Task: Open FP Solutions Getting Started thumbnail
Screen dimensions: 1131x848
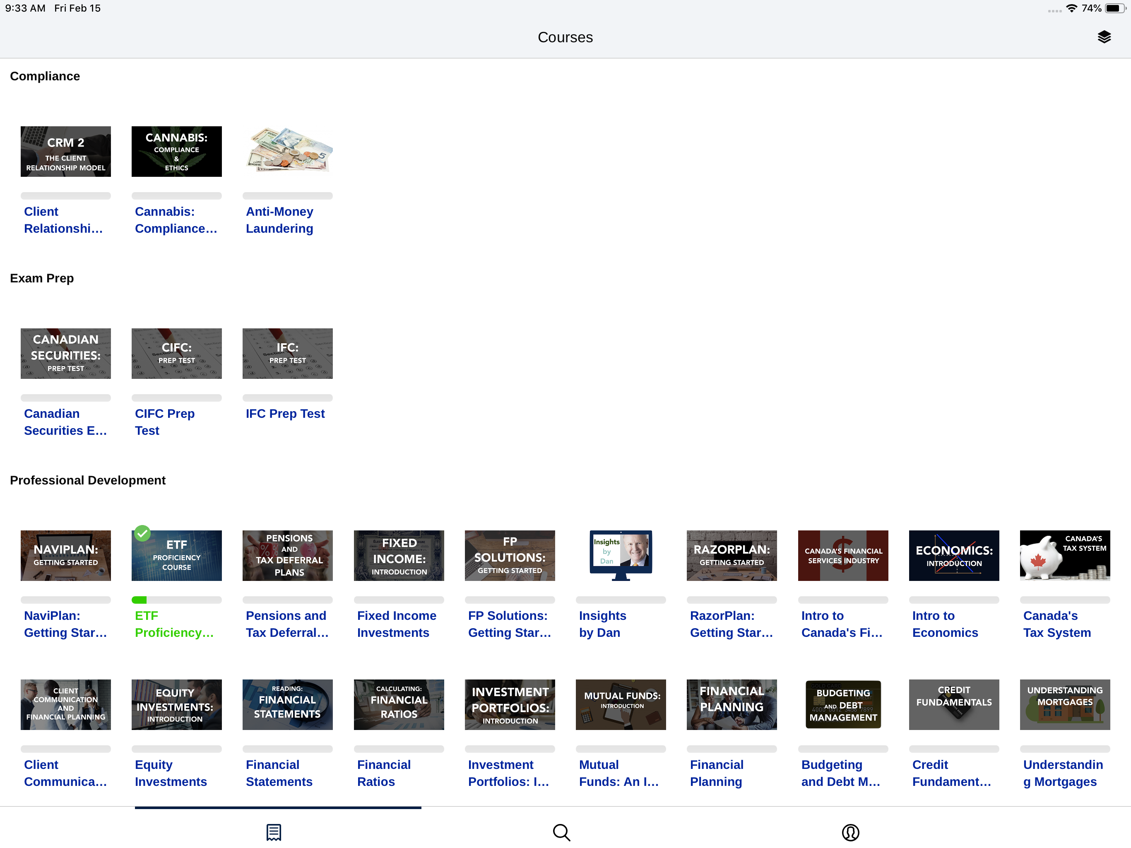Action: coord(510,555)
